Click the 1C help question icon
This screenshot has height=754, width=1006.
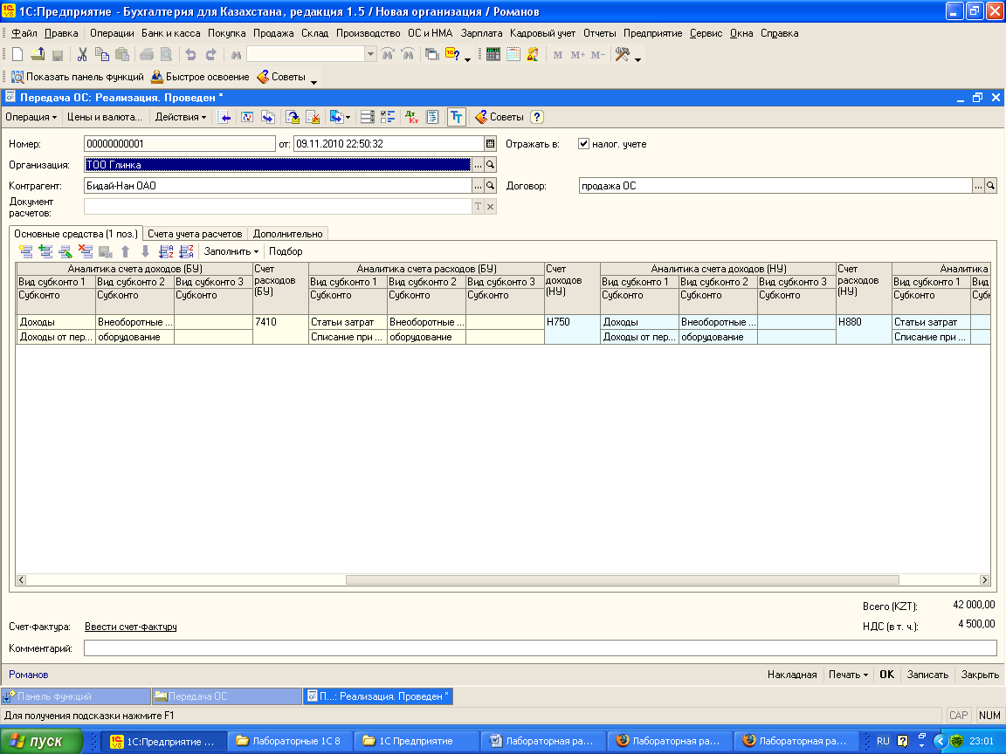tap(452, 54)
